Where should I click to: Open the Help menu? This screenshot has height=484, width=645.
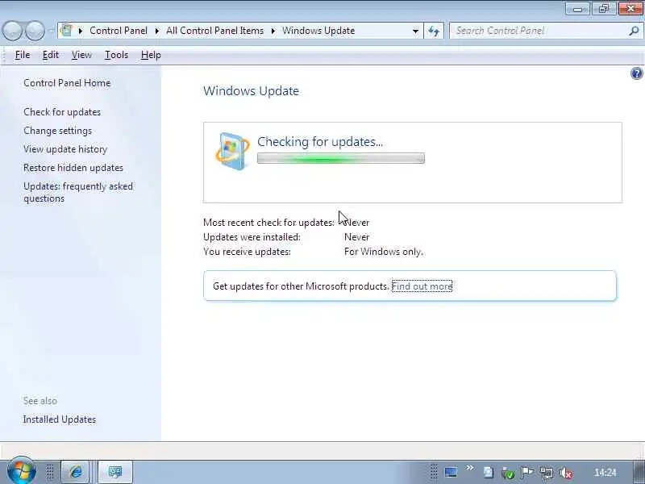(151, 55)
